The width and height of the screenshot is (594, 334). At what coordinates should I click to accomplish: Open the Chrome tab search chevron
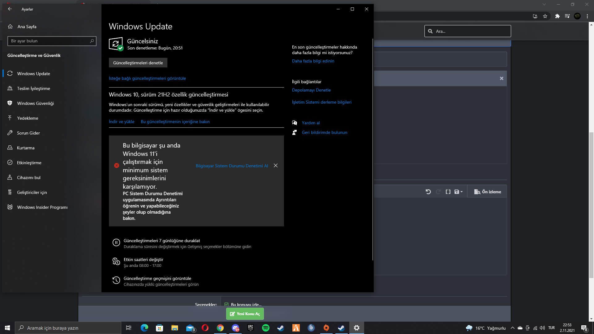point(544,4)
